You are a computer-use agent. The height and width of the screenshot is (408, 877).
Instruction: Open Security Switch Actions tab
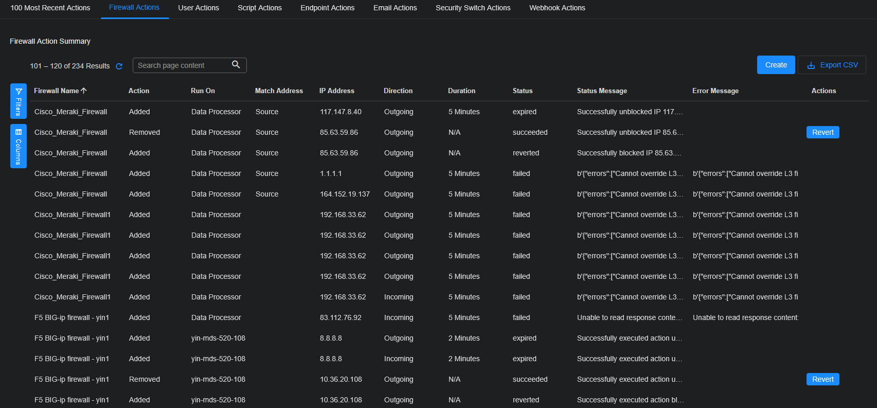click(473, 8)
